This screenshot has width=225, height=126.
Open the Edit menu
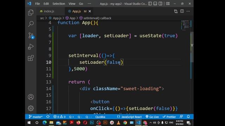click(x=46, y=4)
